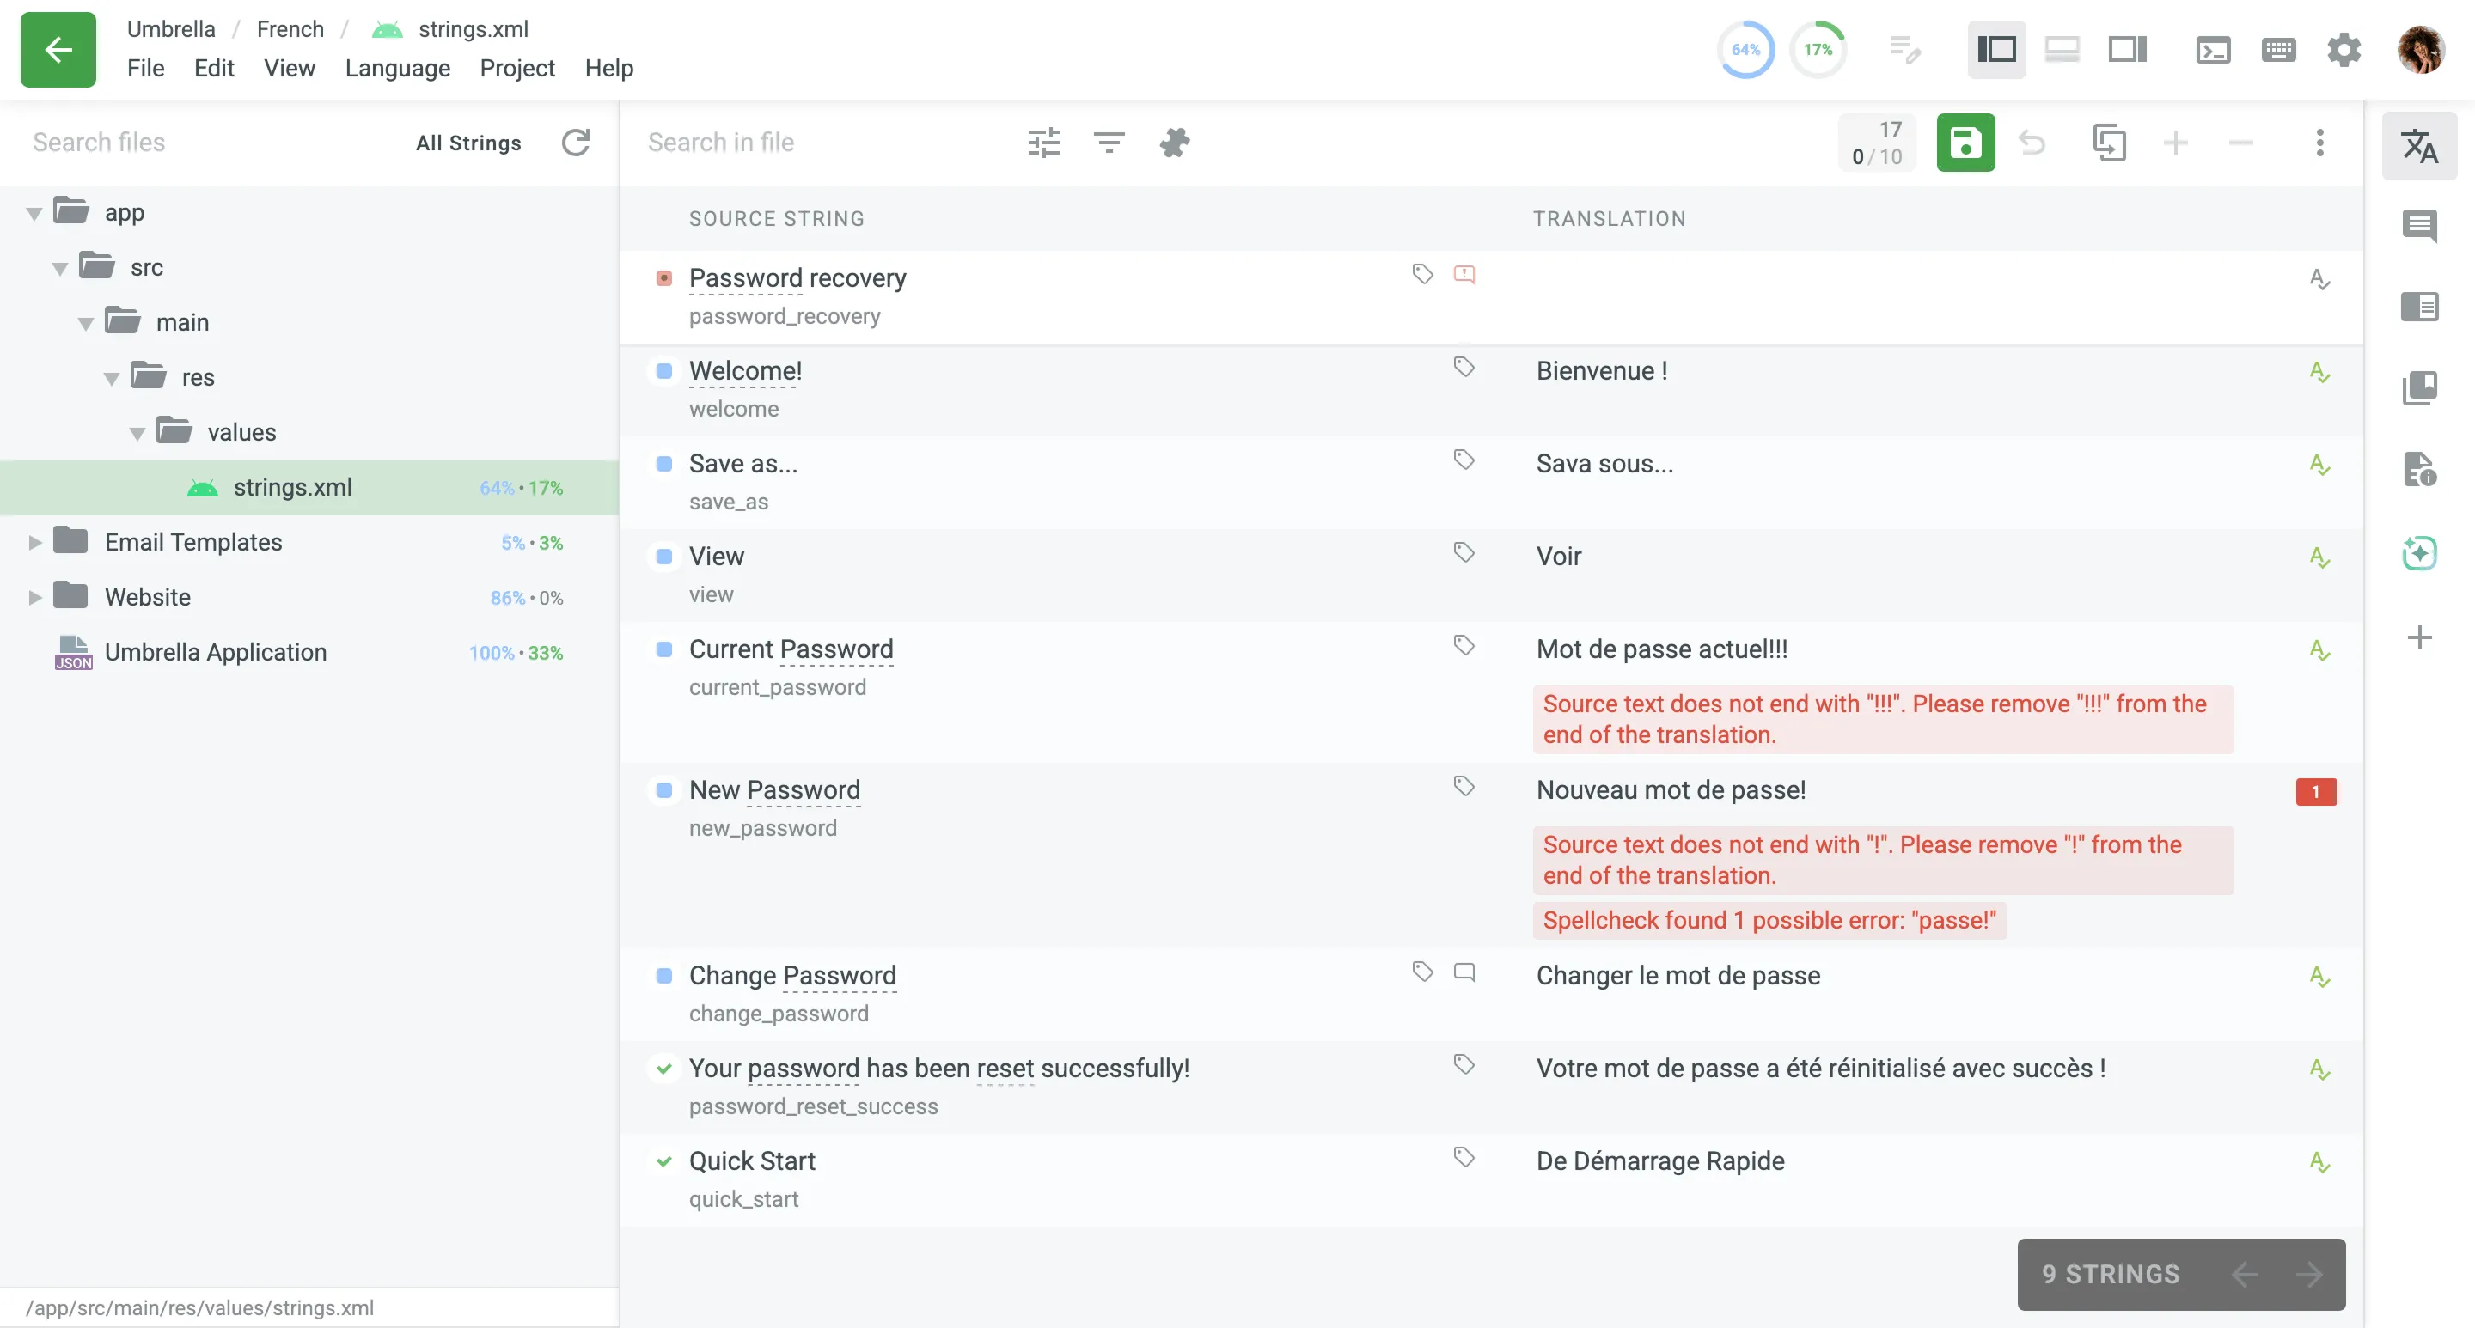Viewport: 2475px width, 1328px height.
Task: Click the refresh icon beside All Strings
Action: 576,142
